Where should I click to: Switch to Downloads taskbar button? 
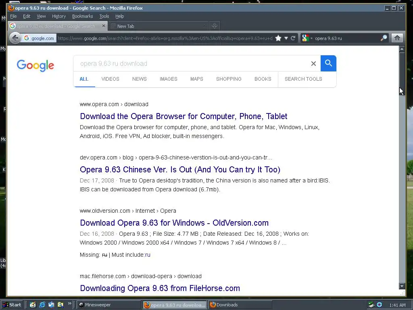click(x=240, y=305)
